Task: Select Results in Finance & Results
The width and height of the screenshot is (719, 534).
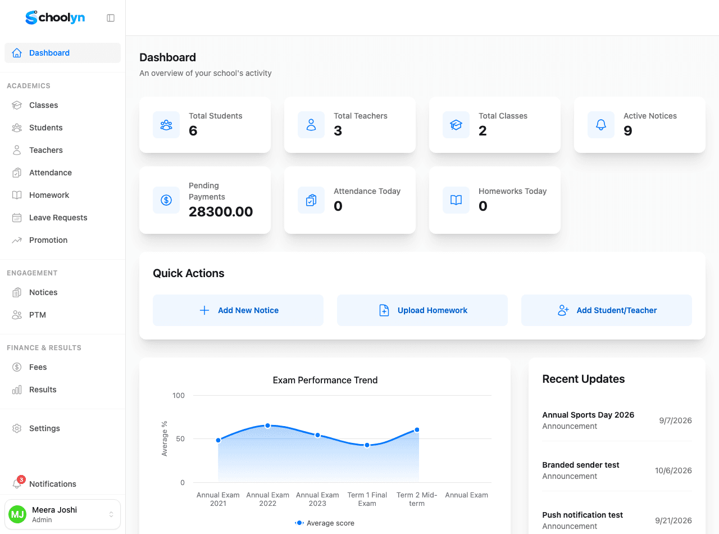Action: coord(62,390)
